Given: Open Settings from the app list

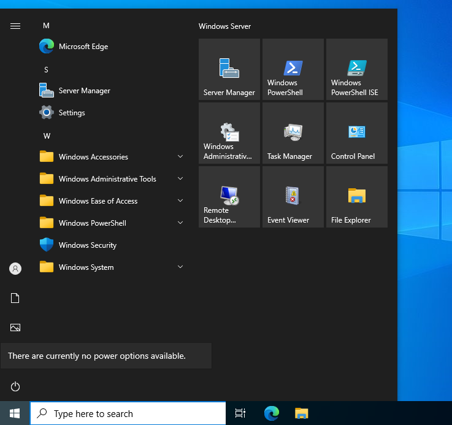Looking at the screenshot, I should [x=111, y=112].
